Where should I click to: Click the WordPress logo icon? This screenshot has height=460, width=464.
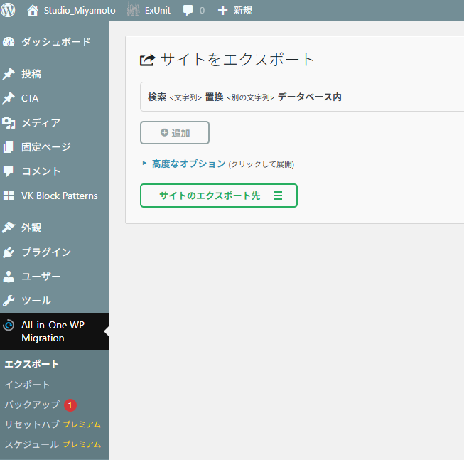(x=9, y=11)
